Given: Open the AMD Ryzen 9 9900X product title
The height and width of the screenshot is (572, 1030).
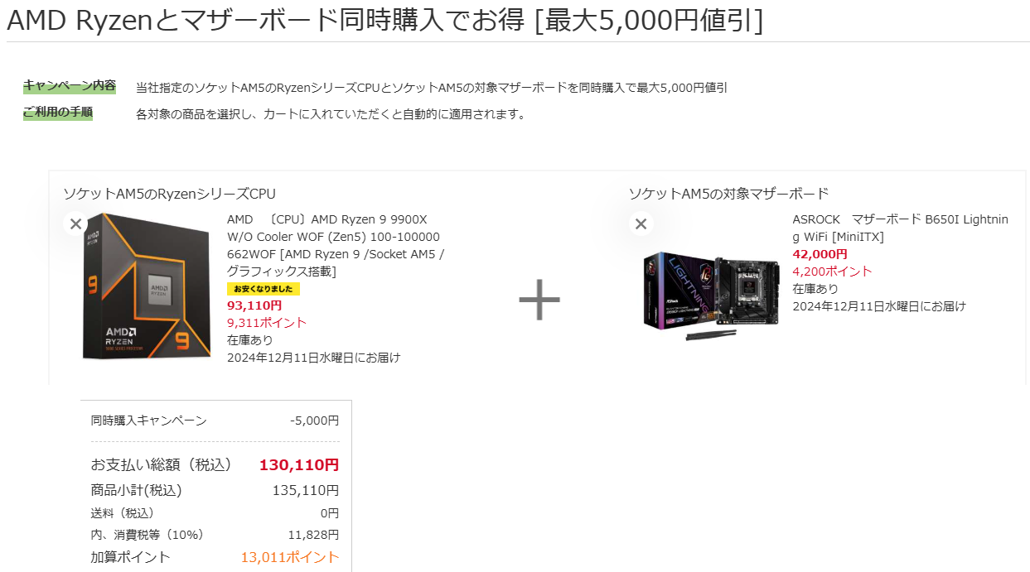Looking at the screenshot, I should pyautogui.click(x=336, y=245).
